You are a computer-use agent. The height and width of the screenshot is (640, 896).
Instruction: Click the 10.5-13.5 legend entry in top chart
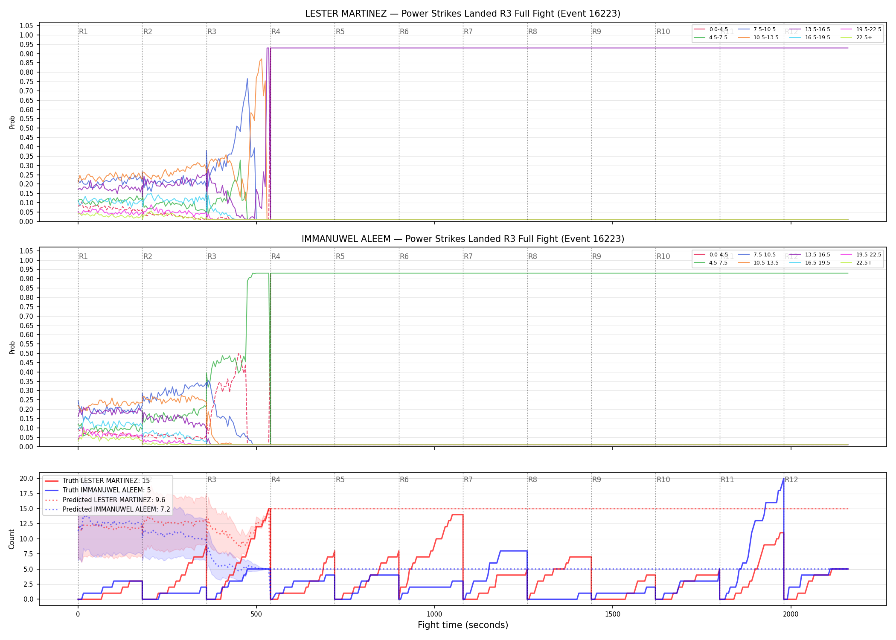coord(758,38)
